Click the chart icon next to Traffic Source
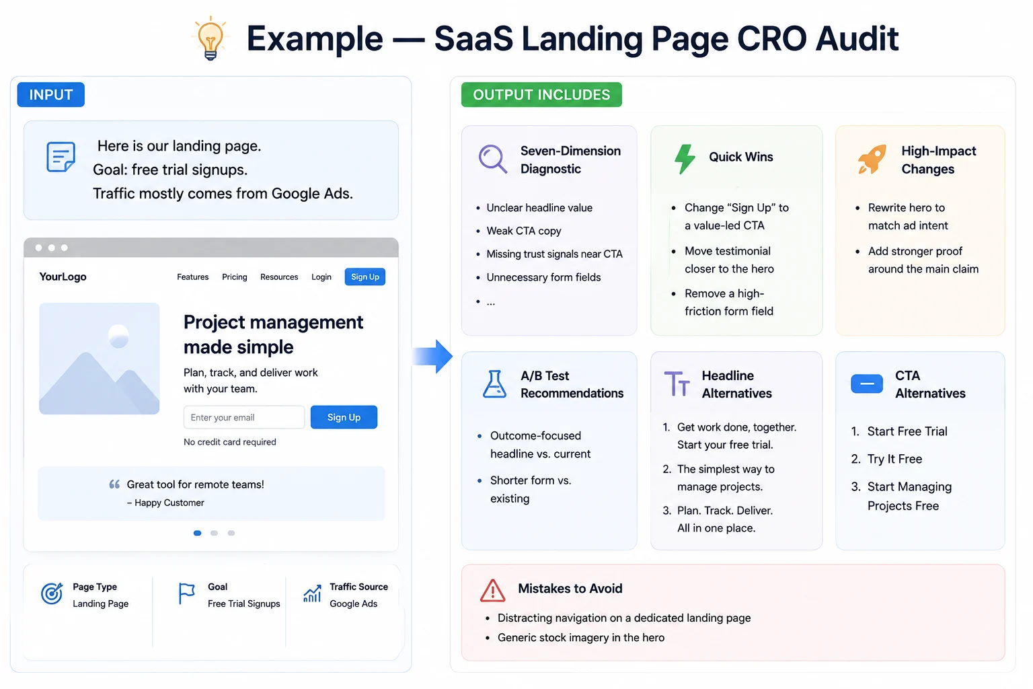The width and height of the screenshot is (1033, 689). click(312, 593)
